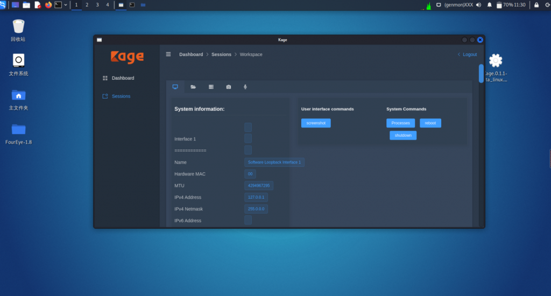Click the Software Loopback Interface 1 value
The height and width of the screenshot is (296, 551).
tap(274, 163)
